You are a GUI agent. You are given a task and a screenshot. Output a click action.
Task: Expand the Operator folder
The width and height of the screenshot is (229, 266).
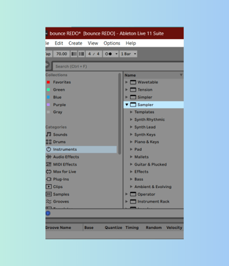pyautogui.click(x=126, y=194)
